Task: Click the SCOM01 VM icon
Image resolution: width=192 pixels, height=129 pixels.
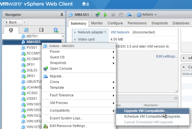Action: tap(24, 59)
